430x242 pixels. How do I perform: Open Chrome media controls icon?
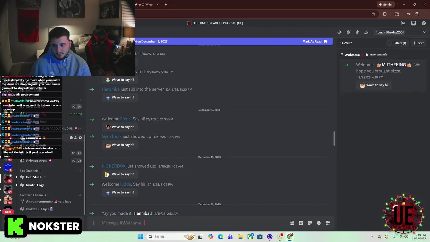[x=409, y=14]
